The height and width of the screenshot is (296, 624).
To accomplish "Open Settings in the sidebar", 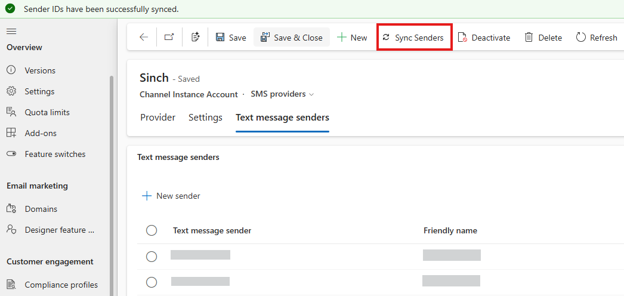I will point(39,91).
